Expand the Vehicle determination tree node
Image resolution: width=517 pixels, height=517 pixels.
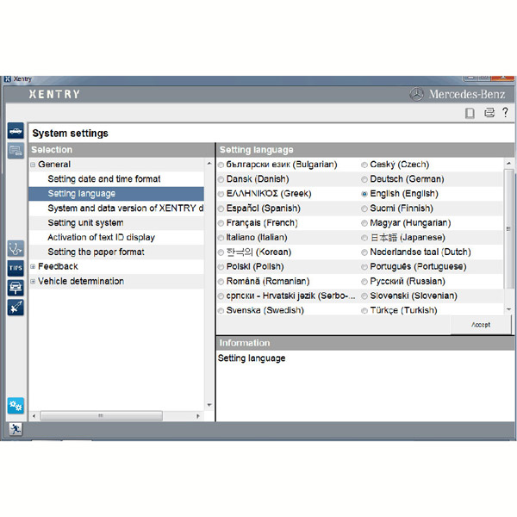pyautogui.click(x=33, y=281)
